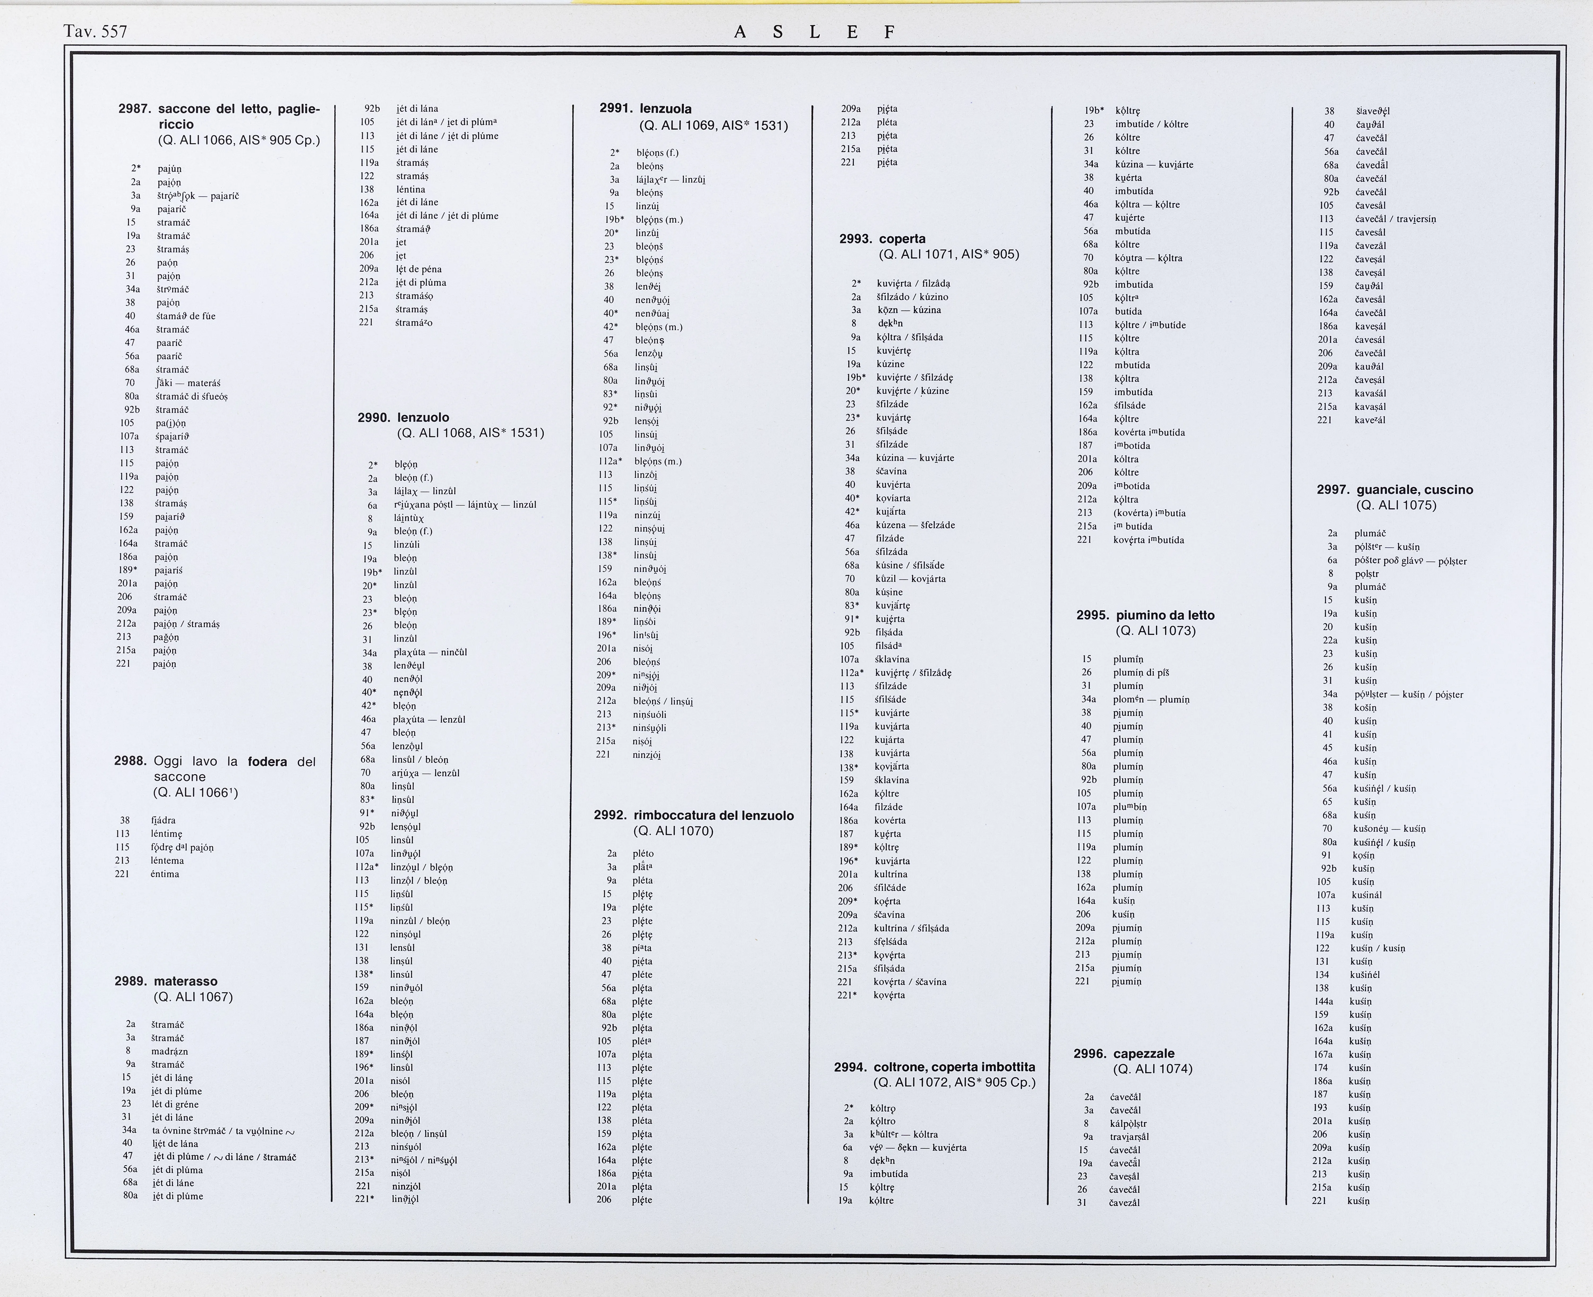
Task: Click the heading '2990. lenzuolo'
Action: (x=404, y=418)
